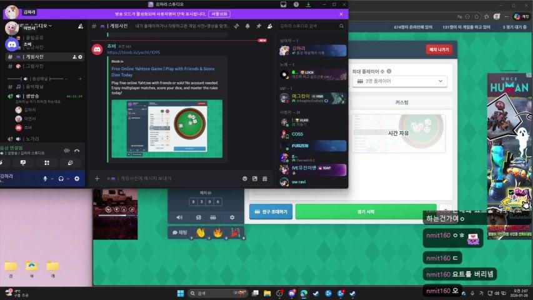Viewport: 533px width, 300px height.
Task: Select member FURZEN in member list
Action: click(x=312, y=146)
